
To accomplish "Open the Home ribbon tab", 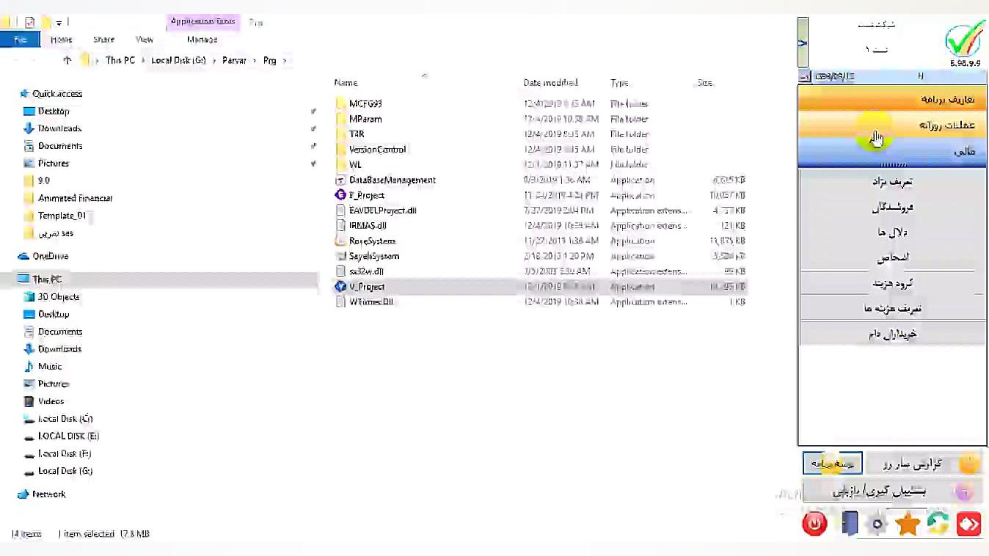I will tap(62, 40).
